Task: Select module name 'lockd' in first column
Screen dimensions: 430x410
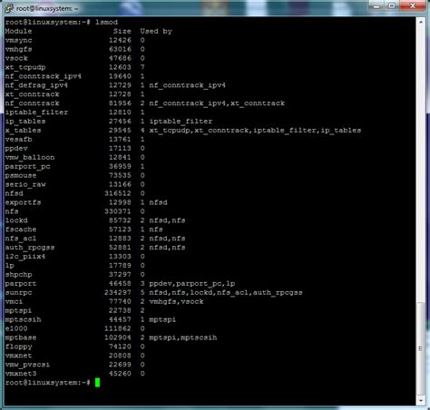Action: 16,220
